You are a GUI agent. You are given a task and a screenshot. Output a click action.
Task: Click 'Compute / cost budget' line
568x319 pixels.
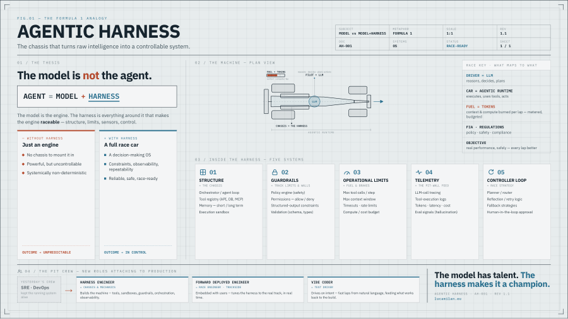361,212
